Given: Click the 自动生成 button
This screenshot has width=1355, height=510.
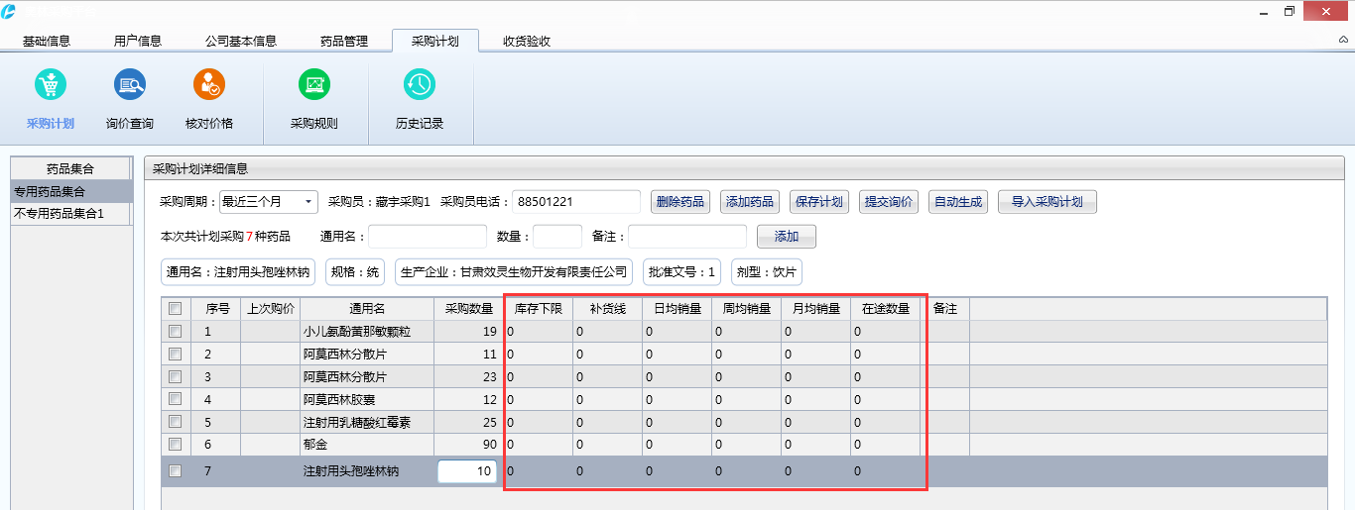Looking at the screenshot, I should (x=958, y=202).
